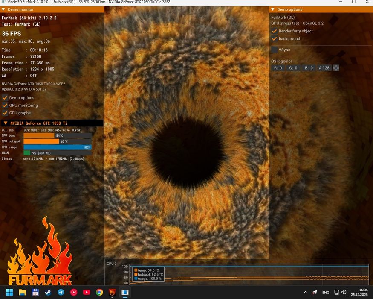Uncheck the Demo options checkbox
The image size is (373, 299).
pos(5,97)
